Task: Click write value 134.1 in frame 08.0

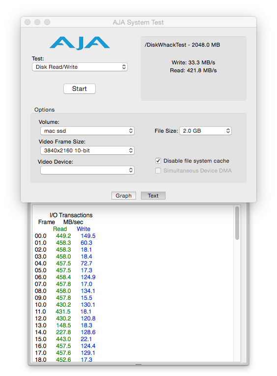Action: (x=88, y=291)
